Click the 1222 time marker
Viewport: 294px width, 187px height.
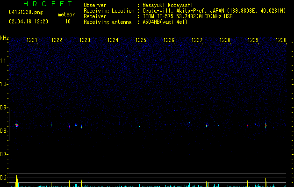[x=57, y=40]
